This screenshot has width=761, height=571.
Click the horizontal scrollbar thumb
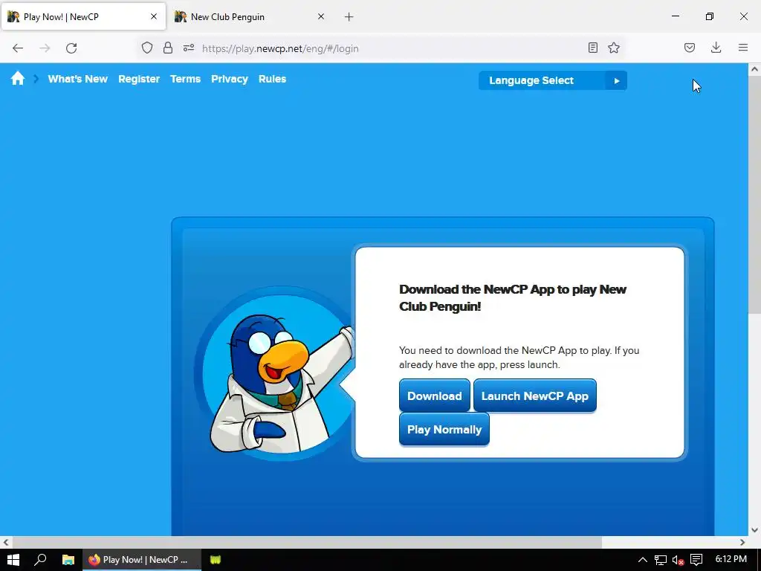307,542
